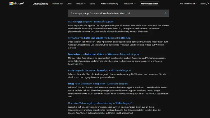Select Office in the navigation bar
This screenshot has width=210, height=118.
coord(69,4)
